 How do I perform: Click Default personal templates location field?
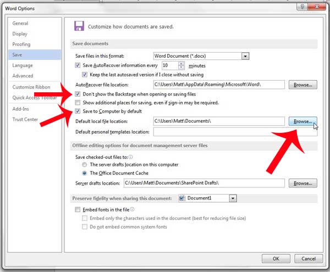(235, 132)
